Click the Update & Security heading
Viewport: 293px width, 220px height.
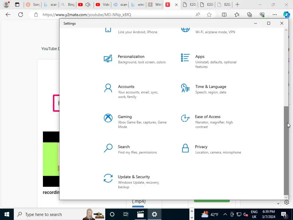coord(134,177)
